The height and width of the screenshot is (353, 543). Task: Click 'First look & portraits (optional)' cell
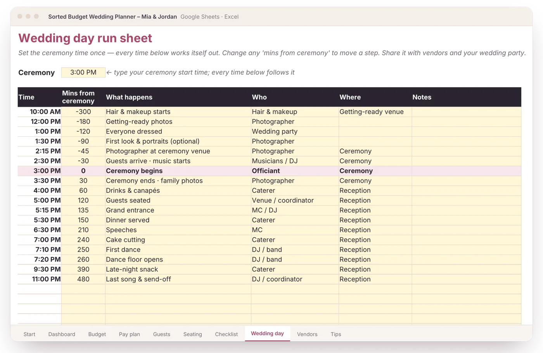pyautogui.click(x=178, y=141)
